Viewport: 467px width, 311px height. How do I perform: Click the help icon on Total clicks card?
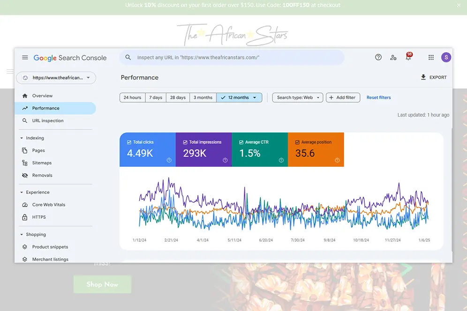click(169, 160)
